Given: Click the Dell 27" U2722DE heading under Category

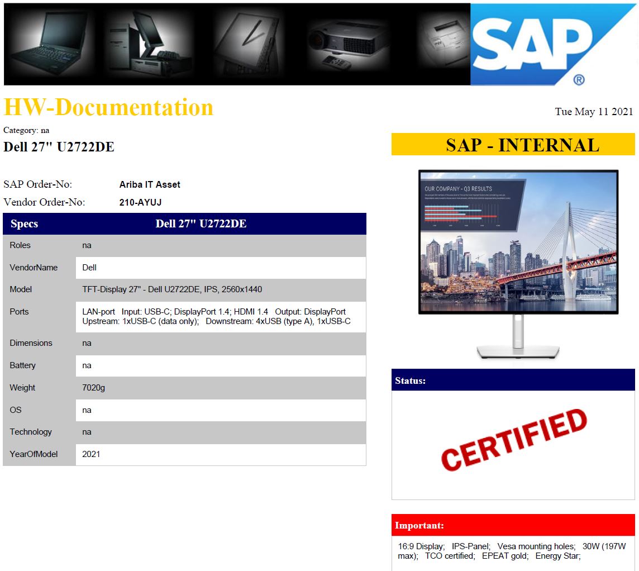Looking at the screenshot, I should tap(59, 147).
